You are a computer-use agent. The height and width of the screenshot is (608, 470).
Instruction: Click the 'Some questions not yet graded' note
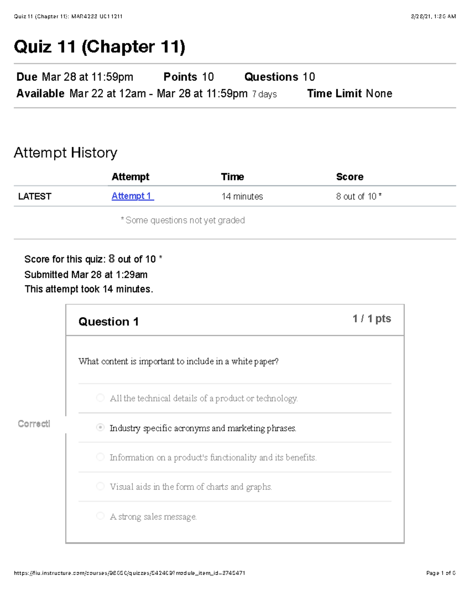click(x=183, y=220)
